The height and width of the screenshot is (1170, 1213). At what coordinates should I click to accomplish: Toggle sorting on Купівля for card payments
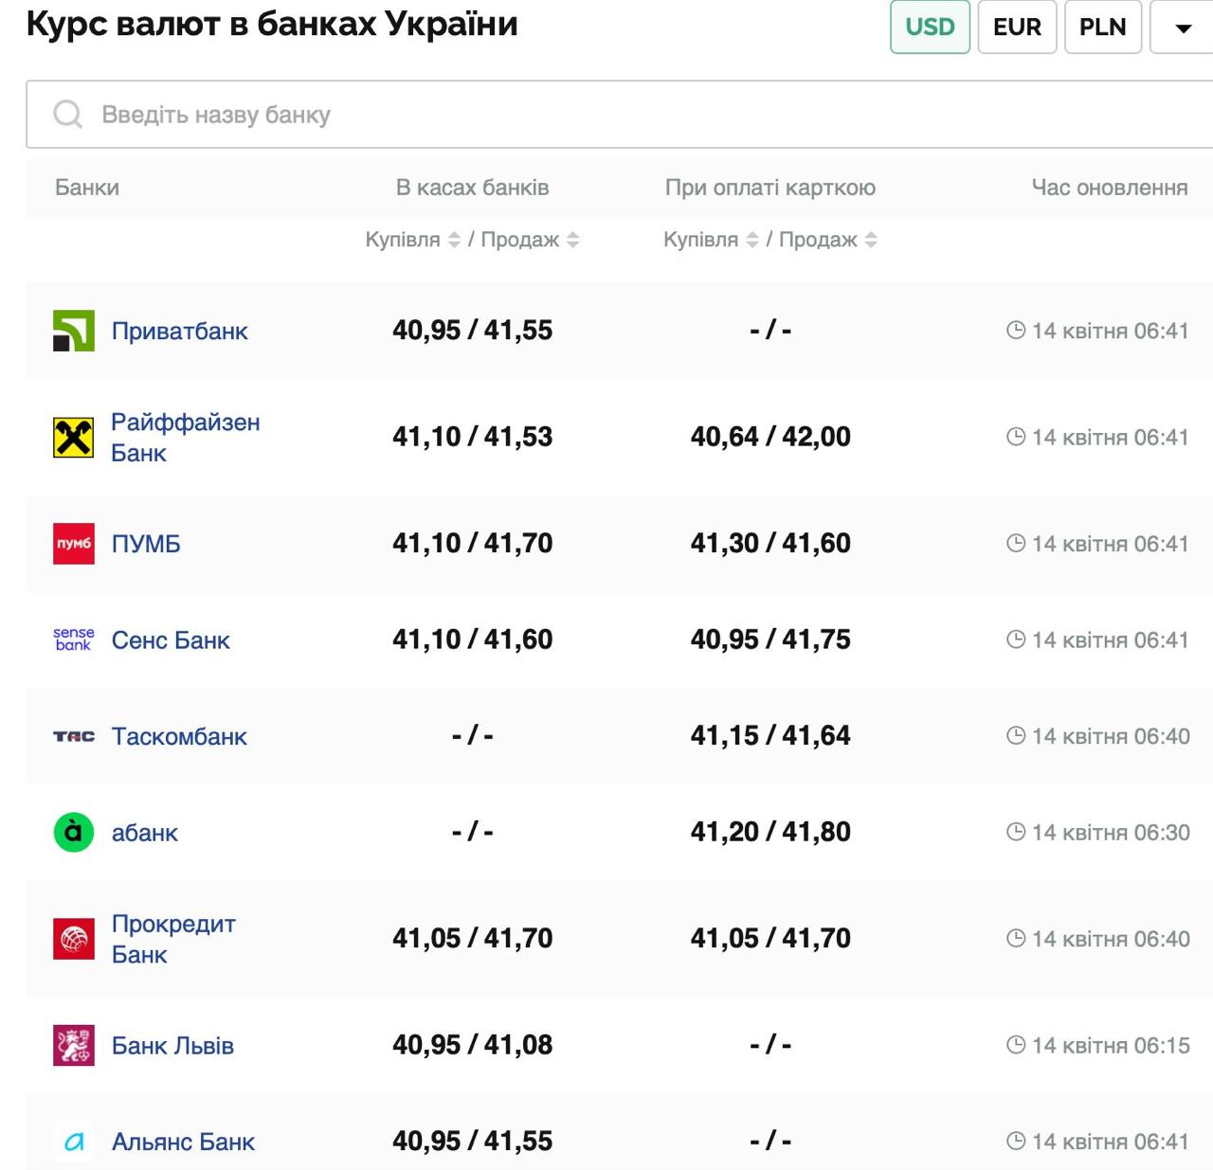(x=753, y=240)
